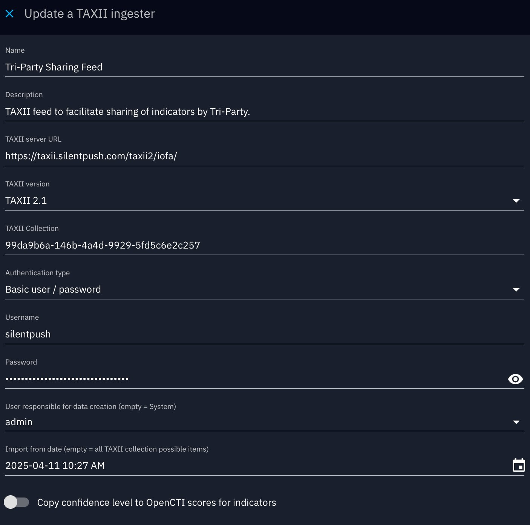Show the password with the eye icon
530x525 pixels.
coord(515,379)
